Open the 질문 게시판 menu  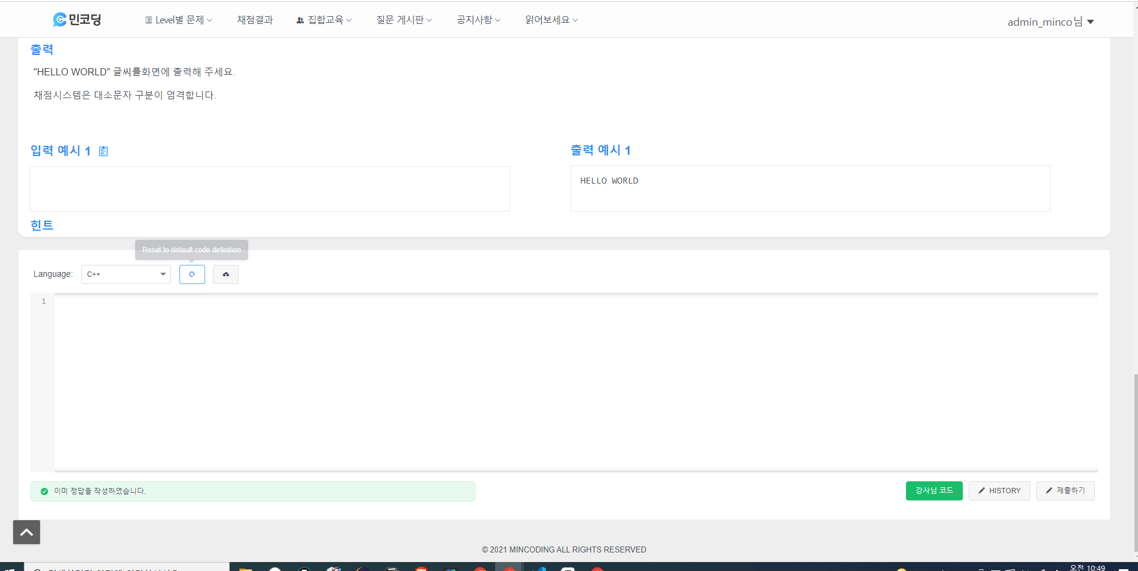tap(404, 20)
